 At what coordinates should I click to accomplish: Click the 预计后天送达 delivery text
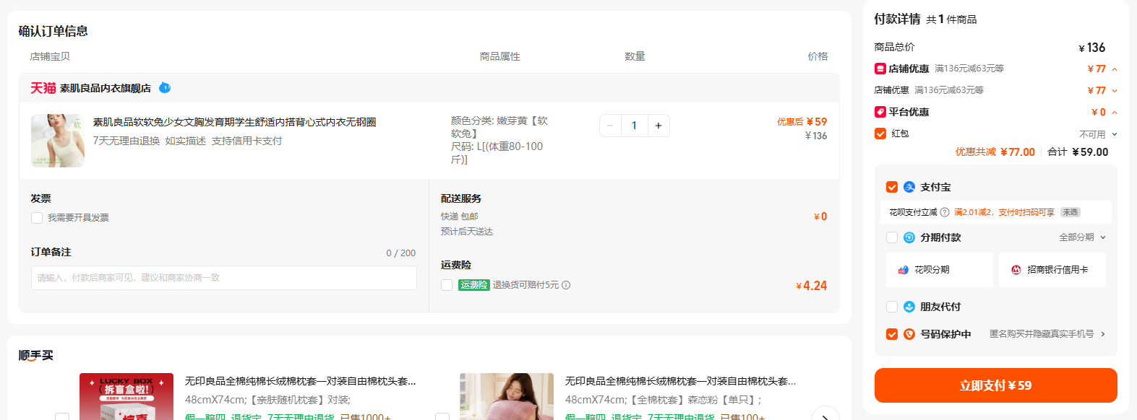pyautogui.click(x=467, y=232)
